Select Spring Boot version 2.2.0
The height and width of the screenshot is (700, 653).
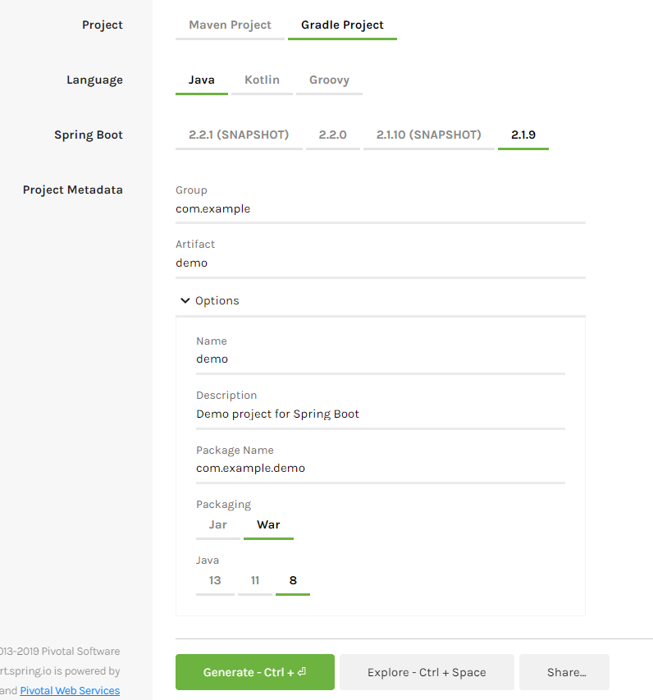coord(333,134)
